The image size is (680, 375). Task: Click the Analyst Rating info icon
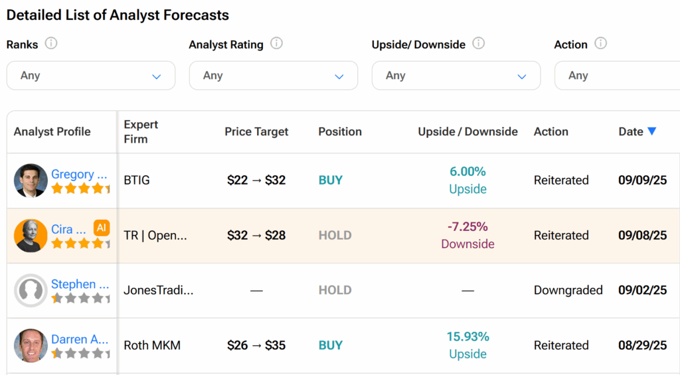[276, 44]
